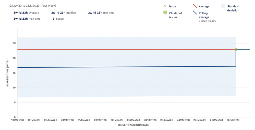Click the y-axis label '15'
The width and height of the screenshot is (255, 130).
(x=14, y=73)
